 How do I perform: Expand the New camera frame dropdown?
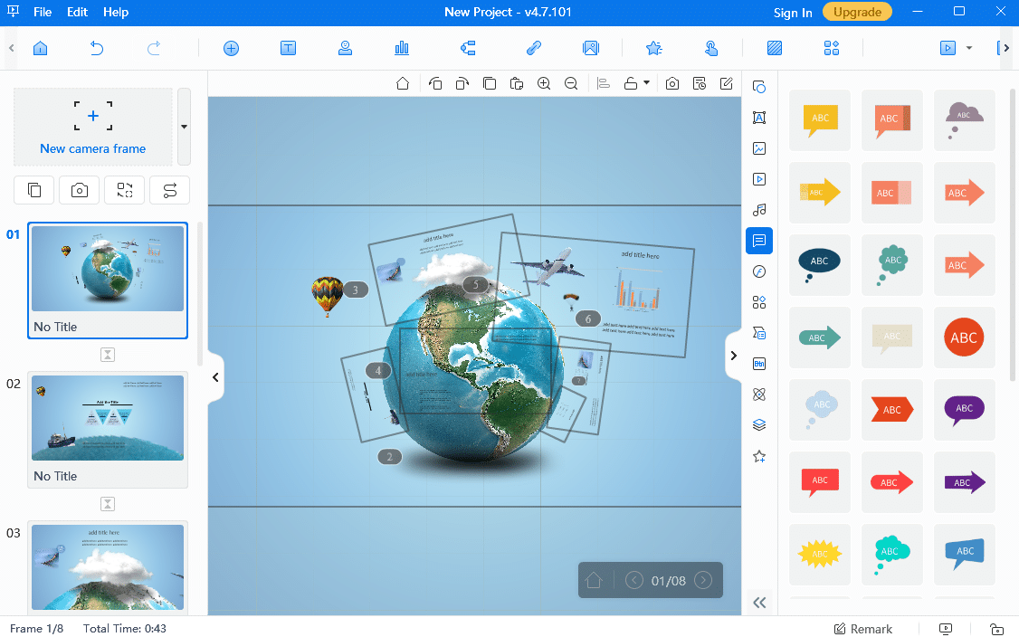pos(185,127)
